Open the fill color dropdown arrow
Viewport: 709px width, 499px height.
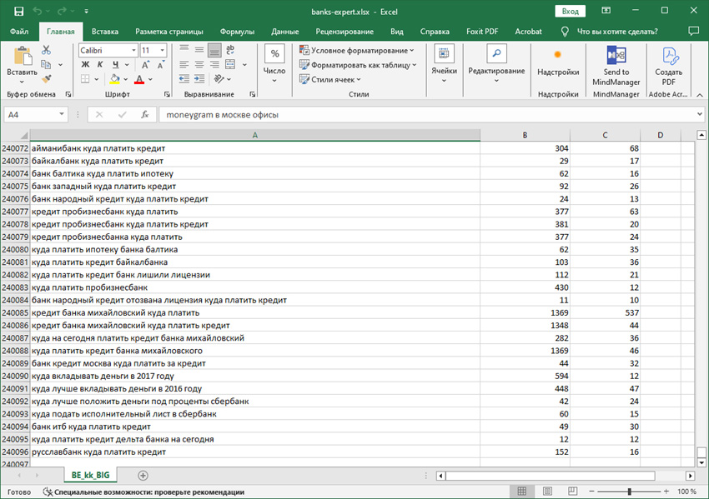pyautogui.click(x=126, y=79)
